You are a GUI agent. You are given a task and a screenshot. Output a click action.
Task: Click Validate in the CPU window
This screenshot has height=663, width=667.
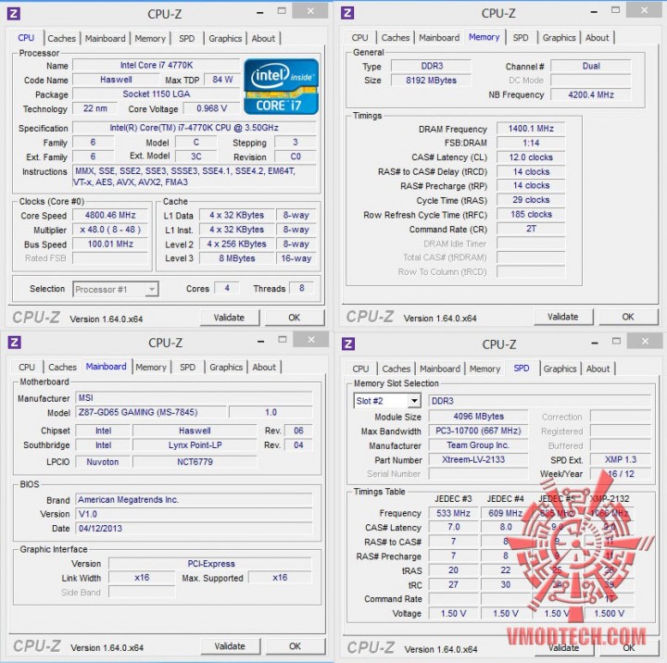point(230,318)
